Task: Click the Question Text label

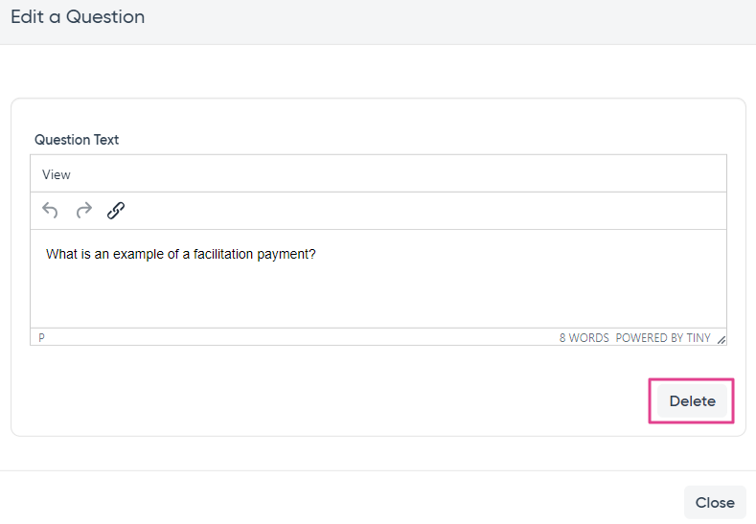Action: [x=77, y=140]
